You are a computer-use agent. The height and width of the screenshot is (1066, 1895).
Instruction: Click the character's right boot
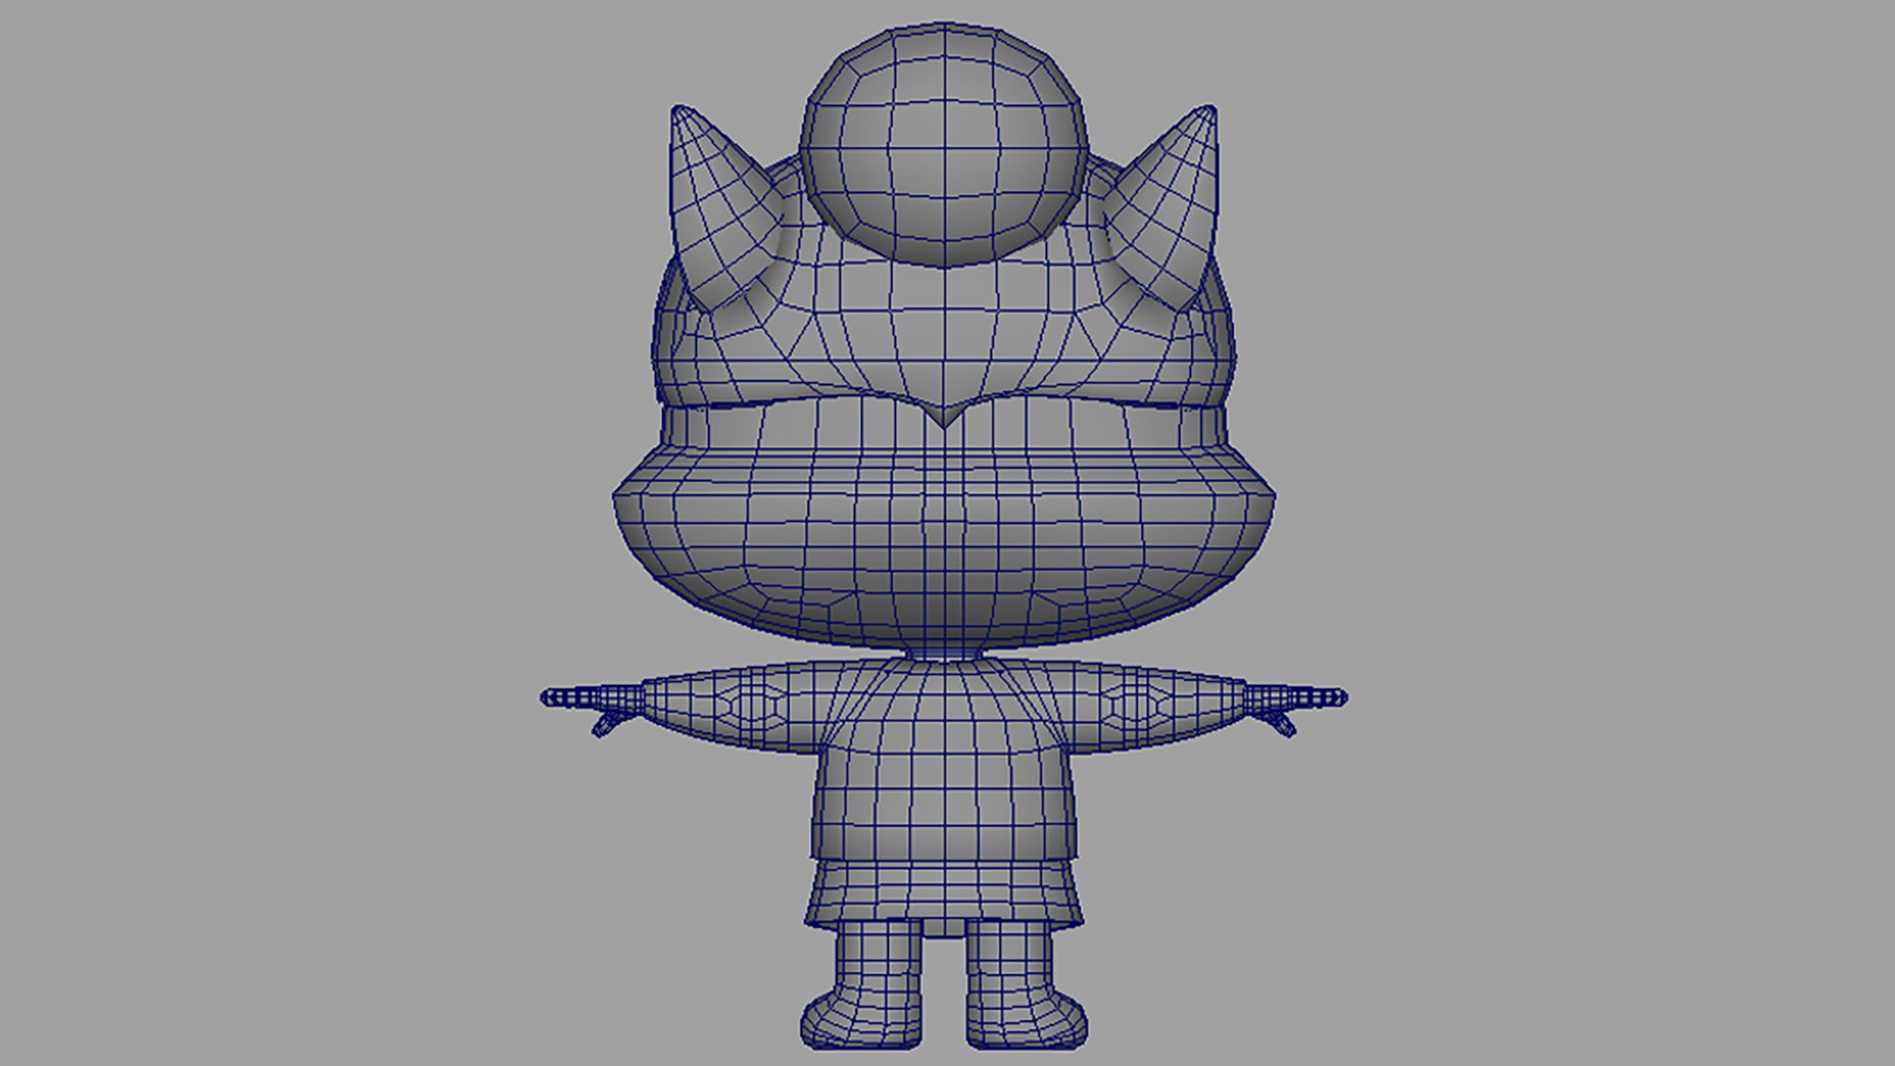1026,986
